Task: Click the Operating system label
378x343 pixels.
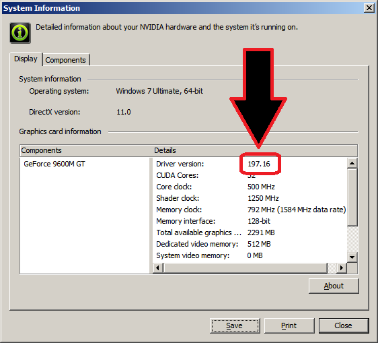Action: 59,91
